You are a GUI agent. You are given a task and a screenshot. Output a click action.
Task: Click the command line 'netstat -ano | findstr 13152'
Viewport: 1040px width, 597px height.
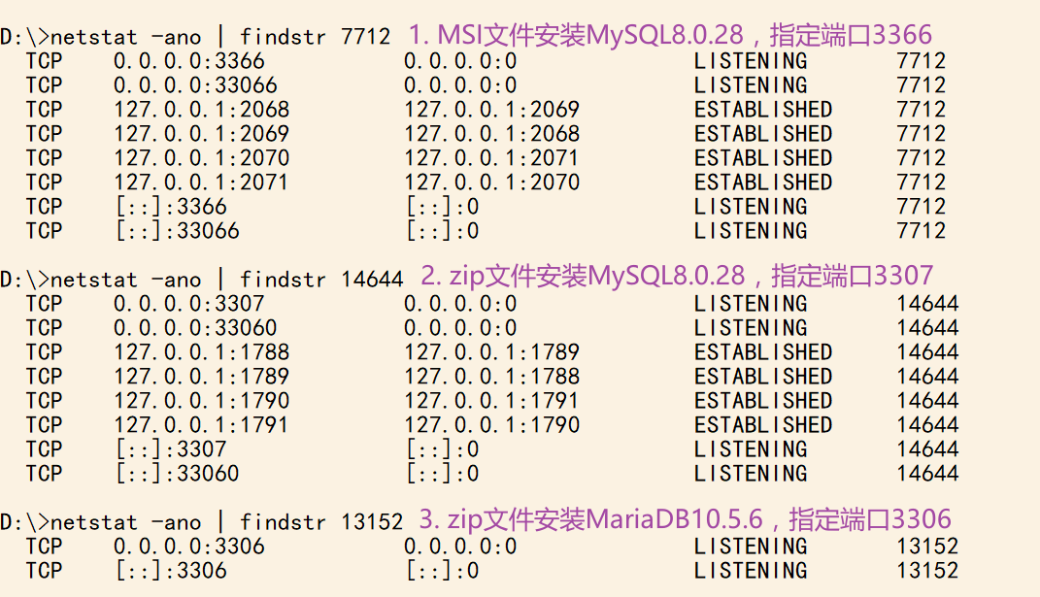(227, 522)
